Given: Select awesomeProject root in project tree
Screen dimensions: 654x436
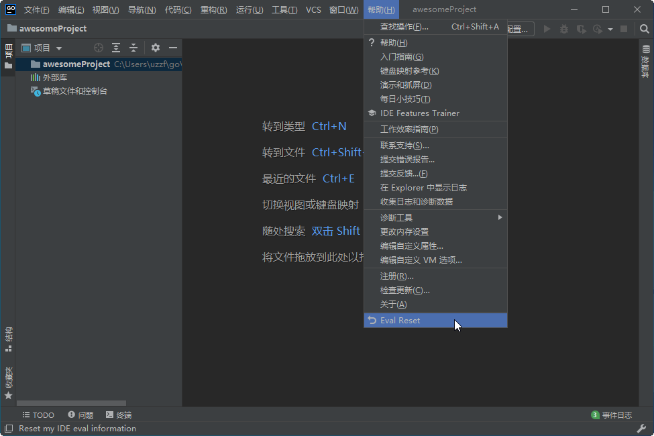Looking at the screenshot, I should pos(99,64).
